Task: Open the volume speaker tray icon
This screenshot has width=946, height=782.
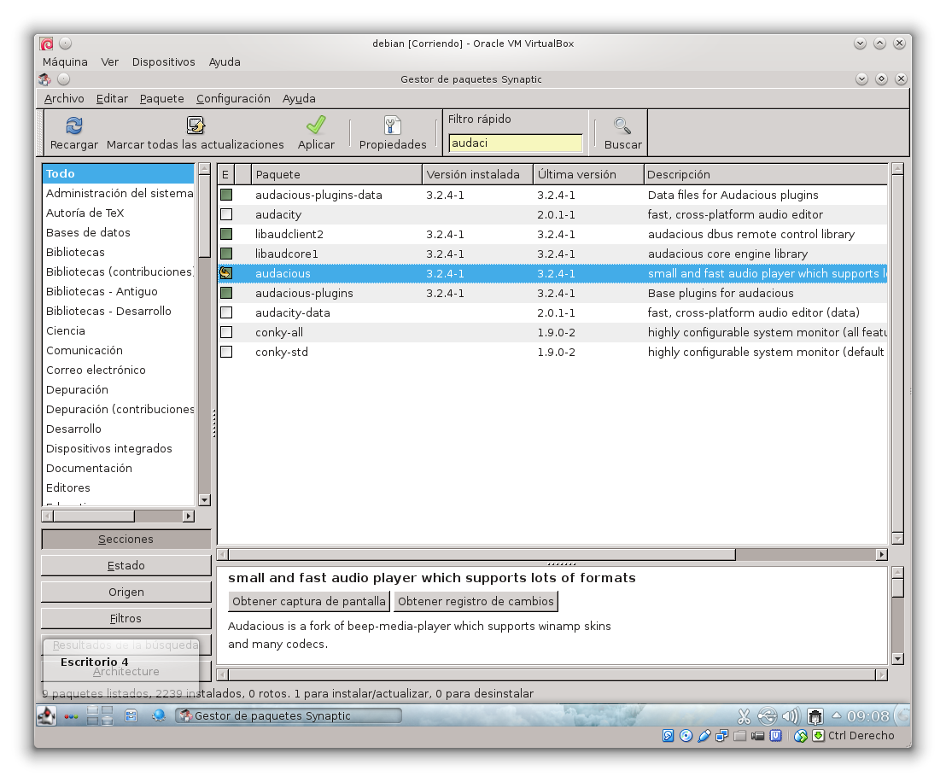Action: [x=791, y=716]
